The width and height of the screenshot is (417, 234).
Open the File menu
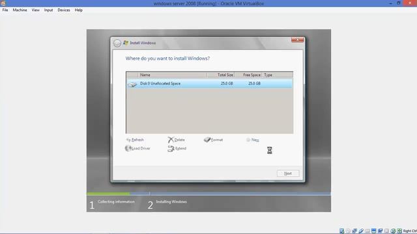coord(5,10)
